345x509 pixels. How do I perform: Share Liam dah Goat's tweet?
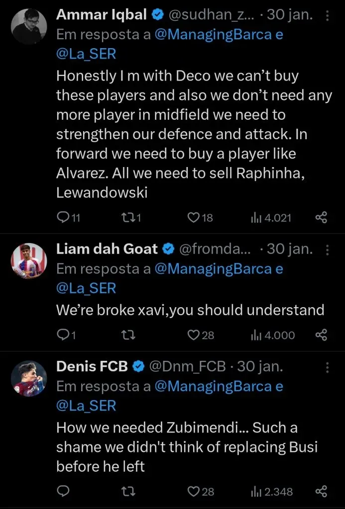tap(322, 336)
